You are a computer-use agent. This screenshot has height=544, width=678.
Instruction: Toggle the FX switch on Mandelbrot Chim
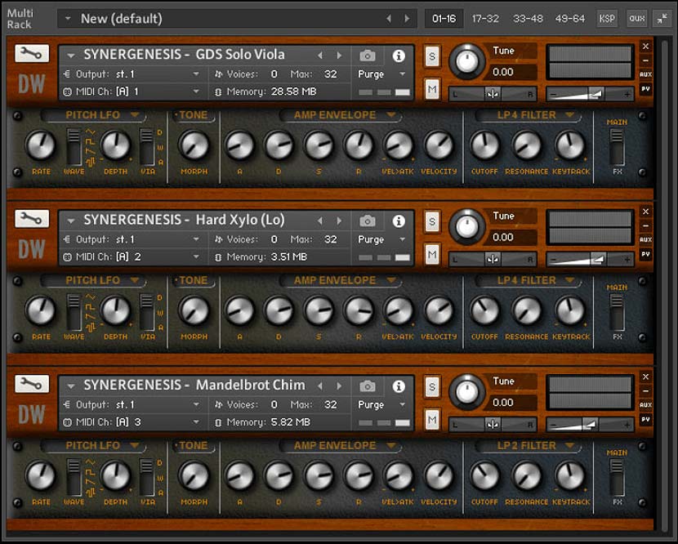click(x=618, y=479)
